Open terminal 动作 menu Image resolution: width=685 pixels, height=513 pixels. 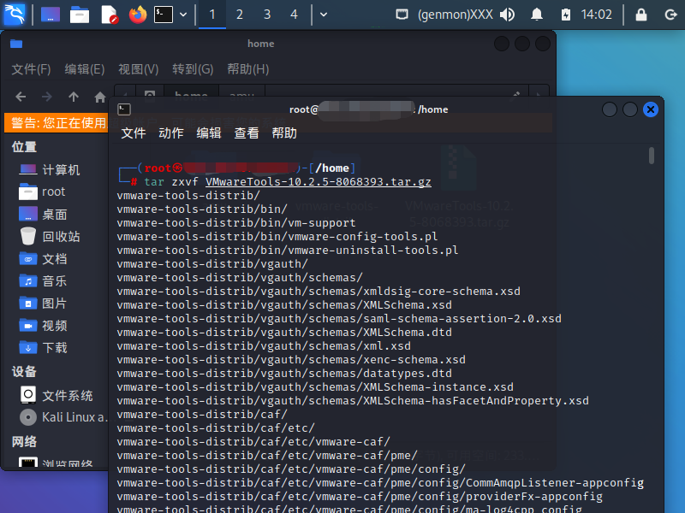170,133
